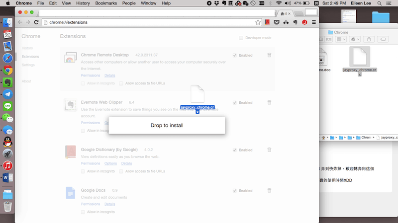Open the Bookmarks menu
This screenshot has height=223, width=398.
pos(106,3)
